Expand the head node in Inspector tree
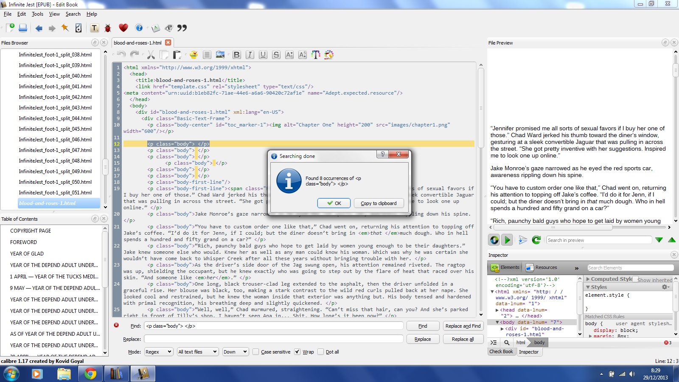Image resolution: width=679 pixels, height=382 pixels. click(497, 310)
